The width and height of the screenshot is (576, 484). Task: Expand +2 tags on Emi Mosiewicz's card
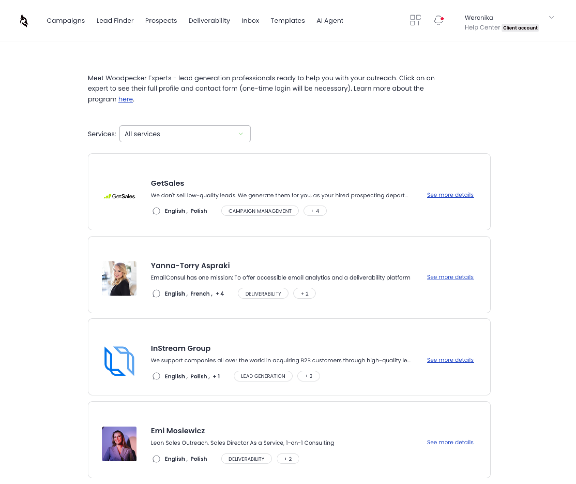(x=288, y=458)
